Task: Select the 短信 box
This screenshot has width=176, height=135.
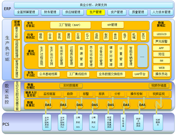Action: pyautogui.click(x=161, y=54)
